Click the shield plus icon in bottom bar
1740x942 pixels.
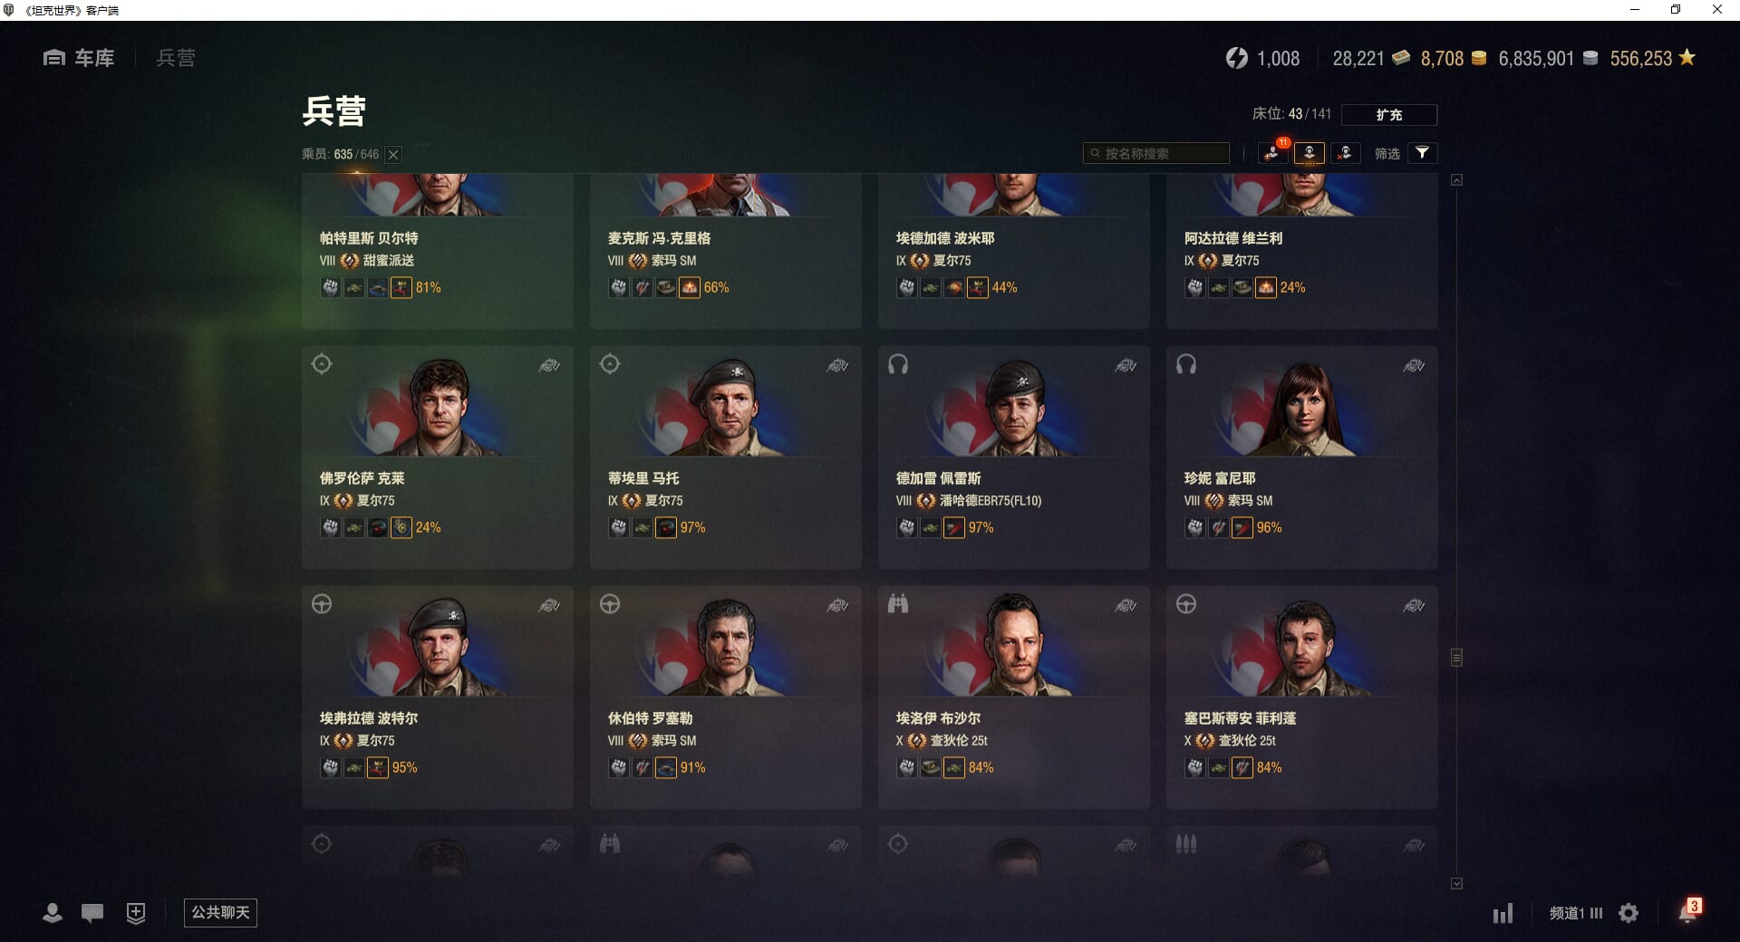136,913
